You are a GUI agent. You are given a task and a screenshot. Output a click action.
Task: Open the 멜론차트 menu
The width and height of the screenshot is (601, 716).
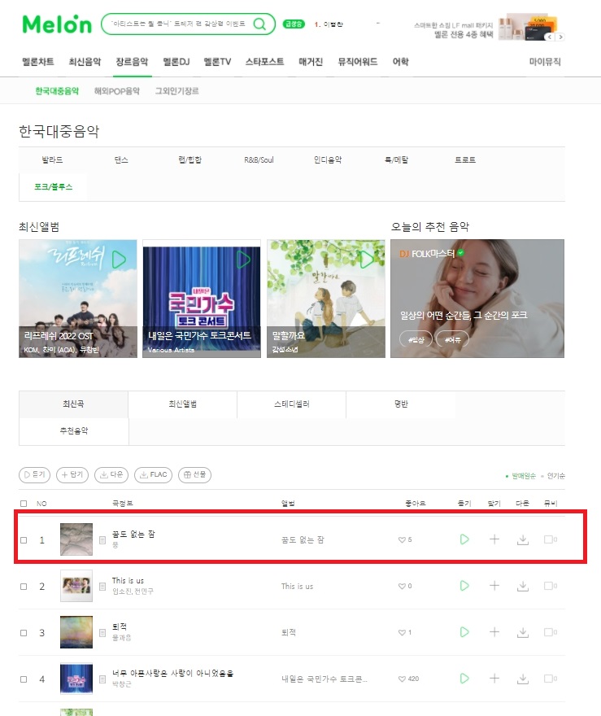tap(38, 62)
